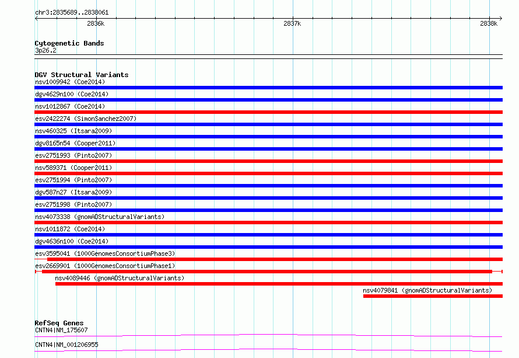Screen dimensions: 519x358
Task: Open esv3595041 (1000GenomesConsortiumPhase3) variant
Action: click(x=105, y=253)
